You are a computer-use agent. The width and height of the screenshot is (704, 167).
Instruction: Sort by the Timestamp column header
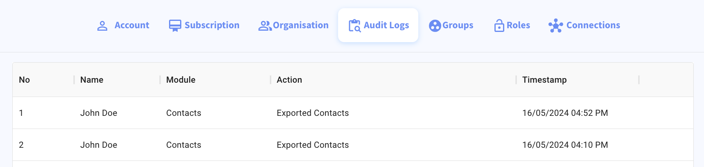[544, 80]
